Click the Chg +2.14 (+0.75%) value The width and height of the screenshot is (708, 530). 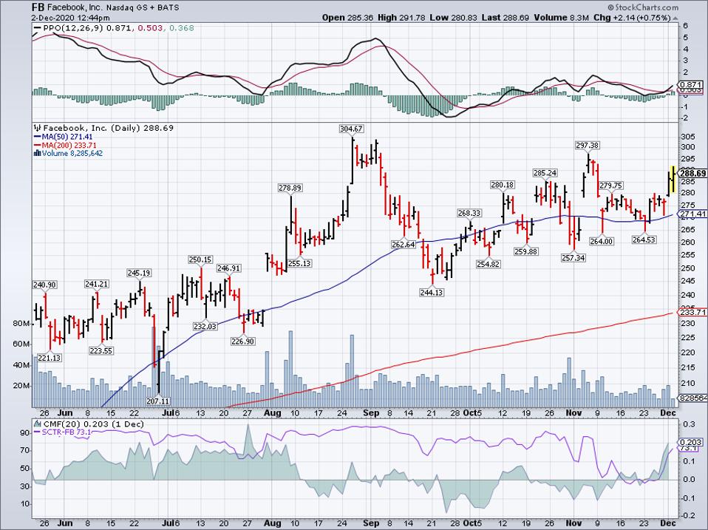[632, 18]
